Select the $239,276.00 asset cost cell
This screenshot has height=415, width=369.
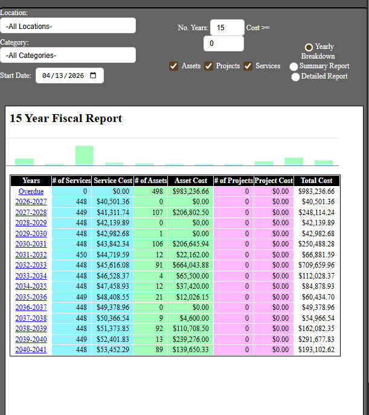click(x=190, y=339)
